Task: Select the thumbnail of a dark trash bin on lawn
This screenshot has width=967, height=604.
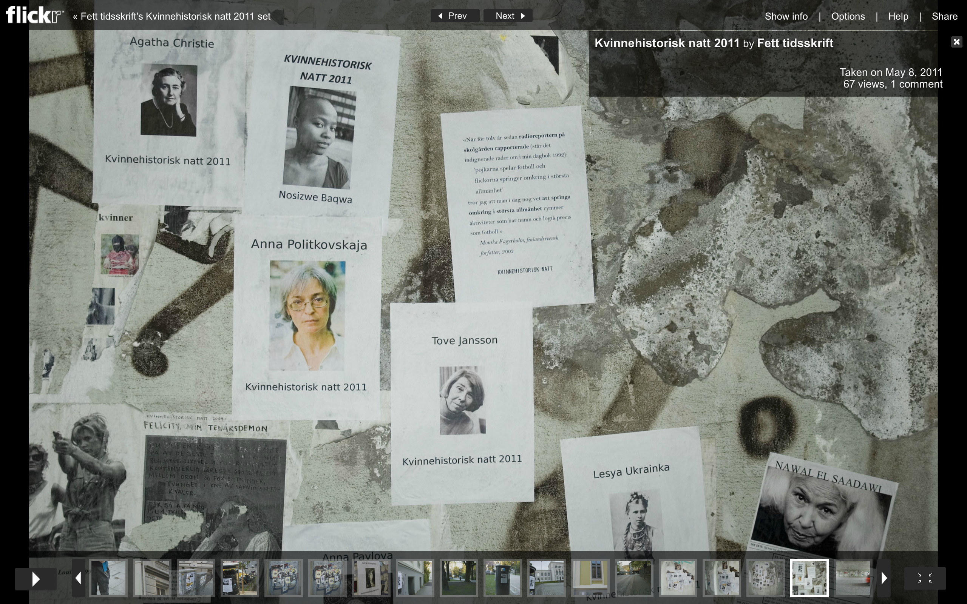Action: [502, 578]
